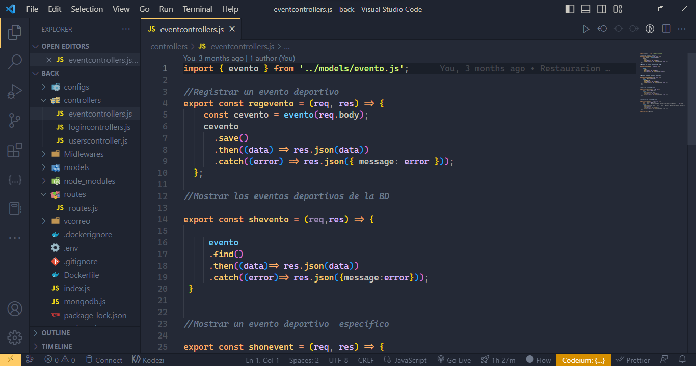Toggle the Secondary Side Bar
The image size is (696, 366).
(602, 9)
